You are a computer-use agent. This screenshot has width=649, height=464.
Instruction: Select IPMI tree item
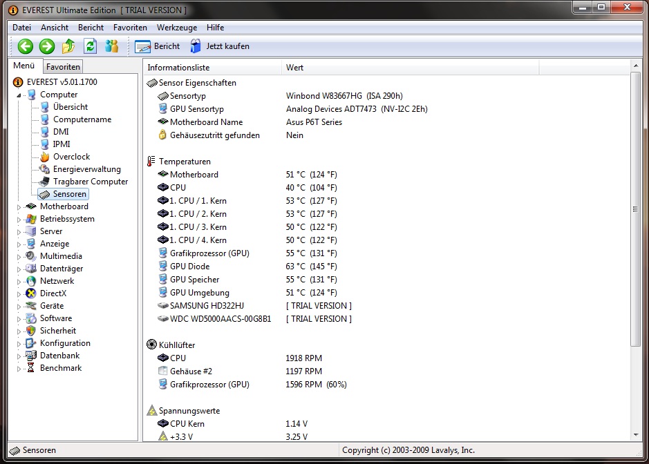tap(62, 144)
